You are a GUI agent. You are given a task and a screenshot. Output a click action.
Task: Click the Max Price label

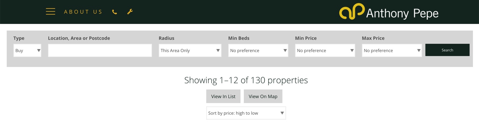tap(373, 38)
